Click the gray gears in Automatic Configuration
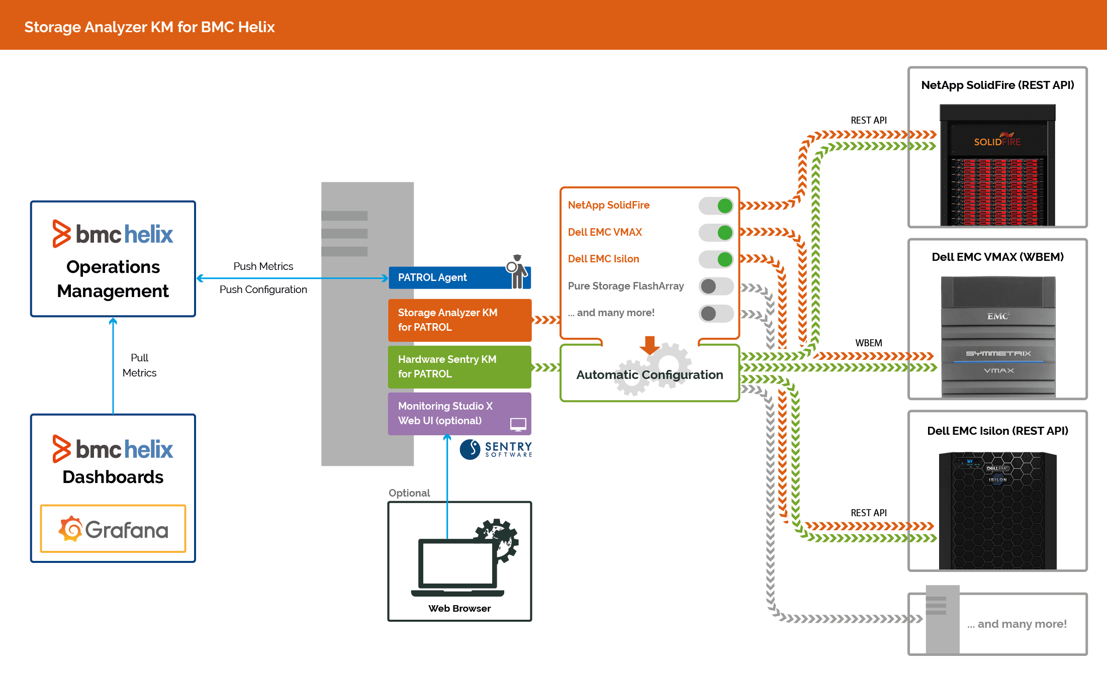The image size is (1107, 673). (x=654, y=369)
